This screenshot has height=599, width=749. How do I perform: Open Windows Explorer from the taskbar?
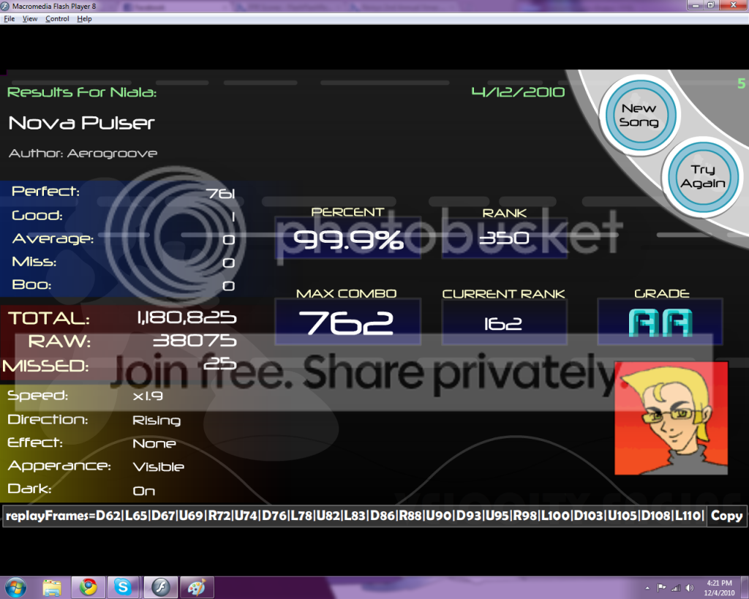(52, 587)
